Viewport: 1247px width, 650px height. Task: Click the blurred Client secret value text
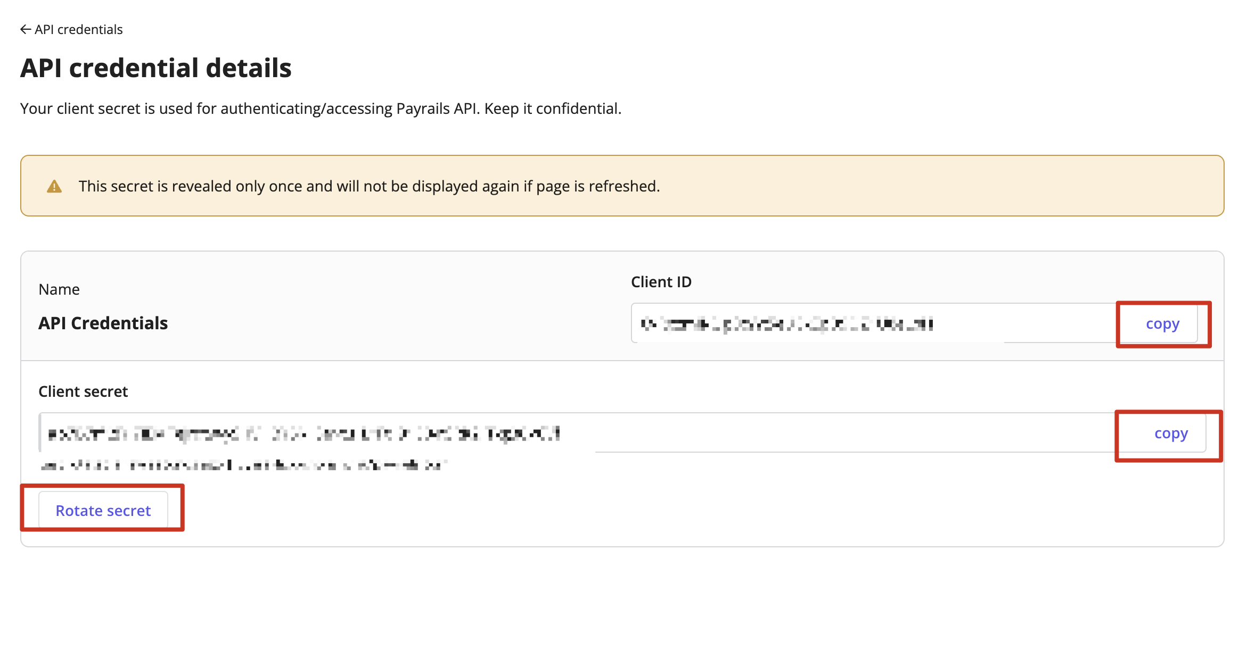click(x=303, y=434)
